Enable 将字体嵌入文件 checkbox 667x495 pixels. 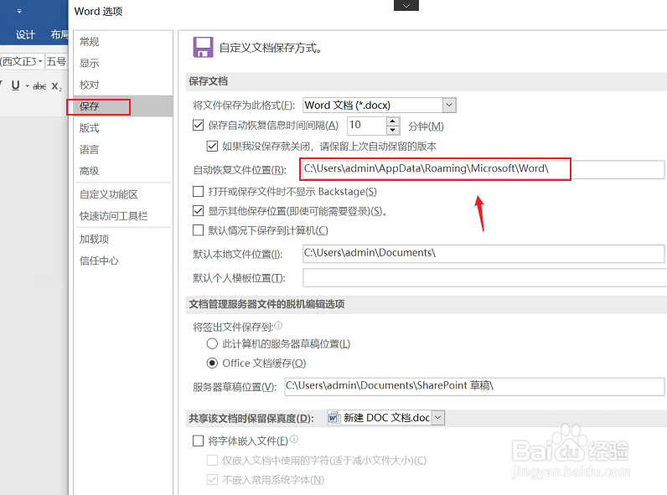(198, 441)
